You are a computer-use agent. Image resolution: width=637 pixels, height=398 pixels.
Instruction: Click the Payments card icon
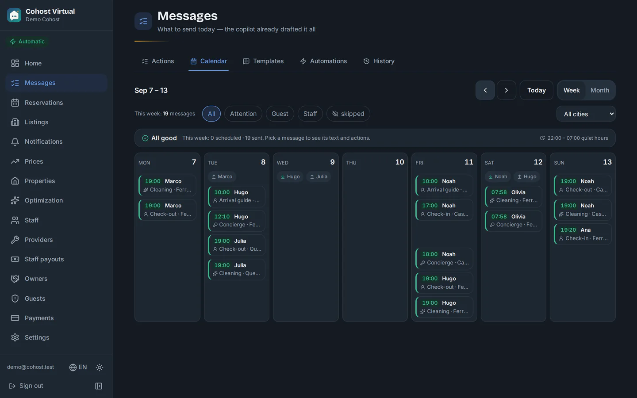point(15,318)
